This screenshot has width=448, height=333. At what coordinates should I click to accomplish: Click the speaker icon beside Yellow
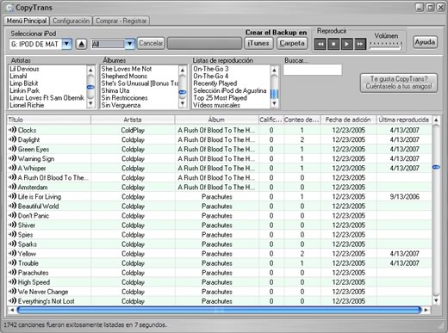(12, 253)
